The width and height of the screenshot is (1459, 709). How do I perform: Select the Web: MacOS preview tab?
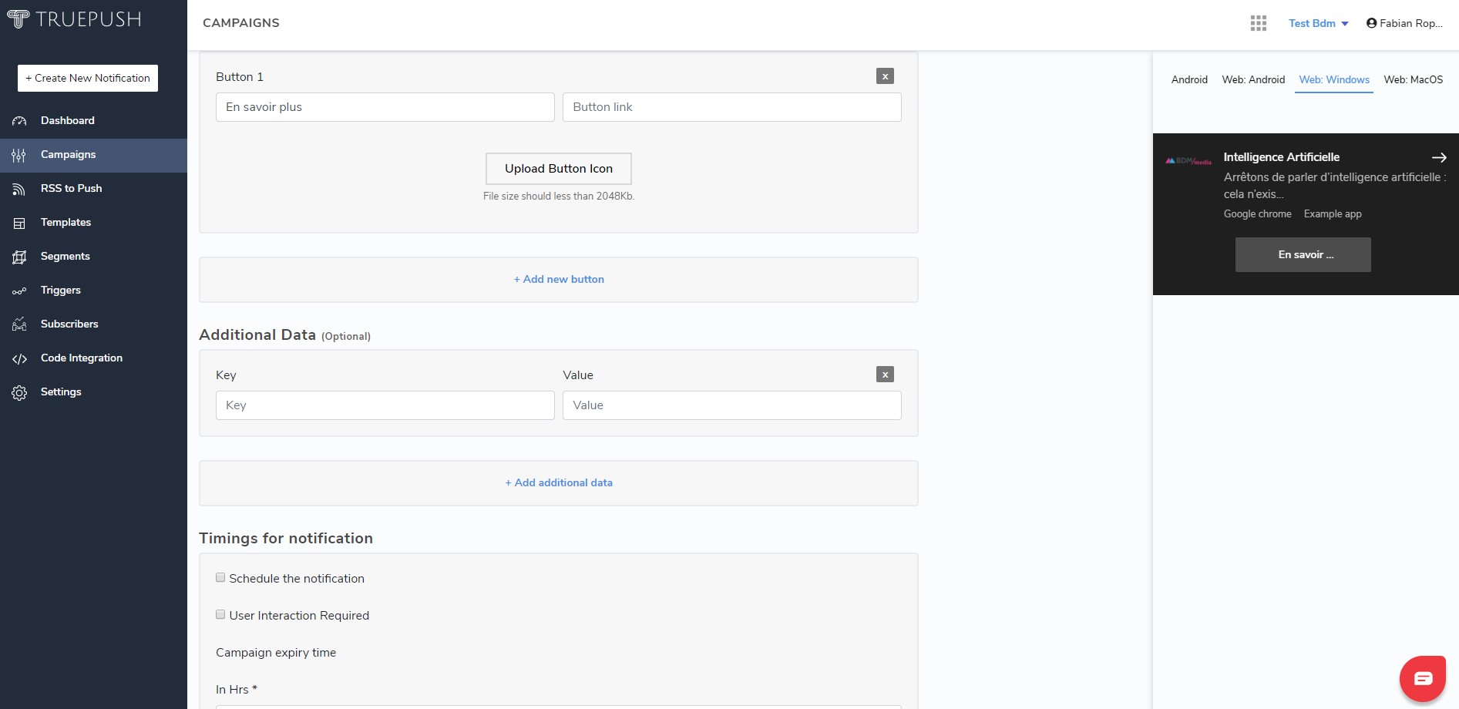tap(1414, 79)
